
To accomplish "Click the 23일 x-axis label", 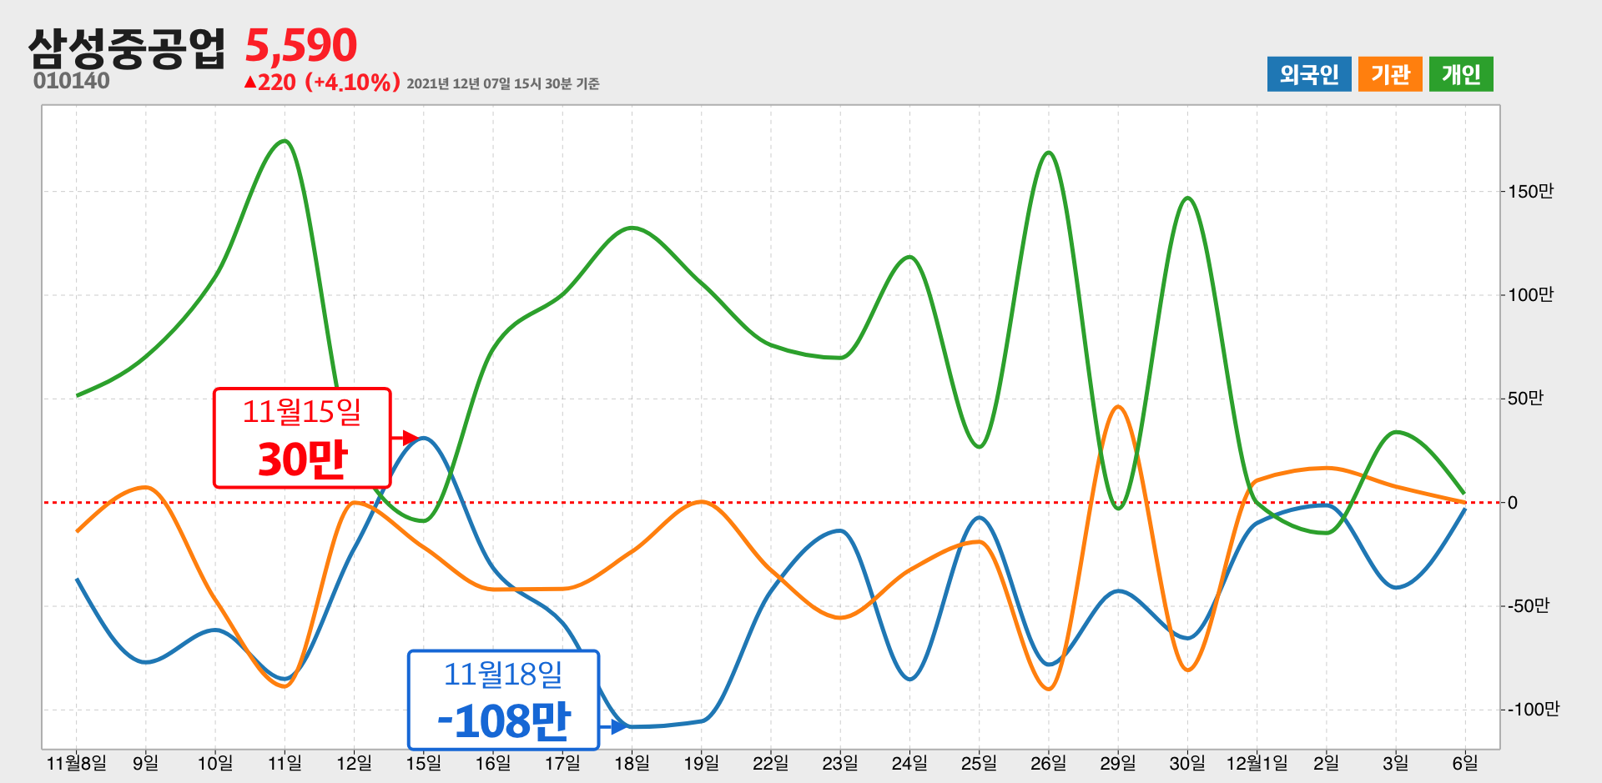I will 840,763.
